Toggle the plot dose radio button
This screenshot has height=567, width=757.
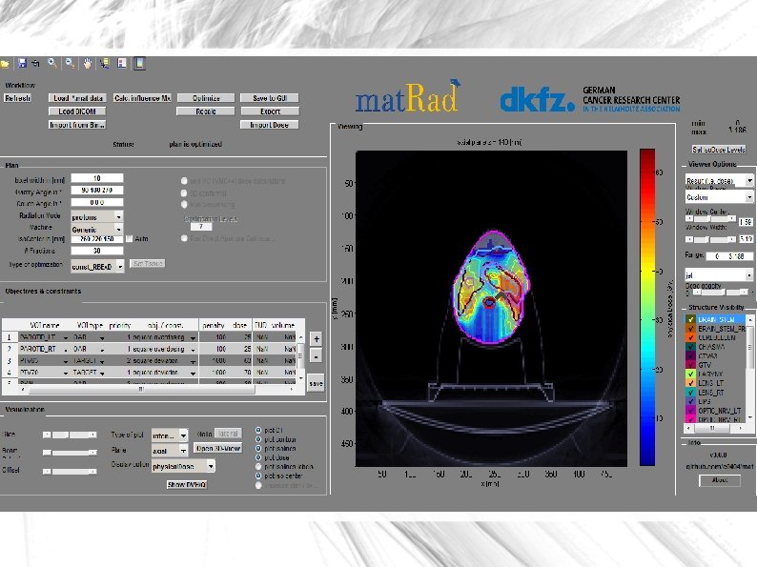pyautogui.click(x=258, y=457)
